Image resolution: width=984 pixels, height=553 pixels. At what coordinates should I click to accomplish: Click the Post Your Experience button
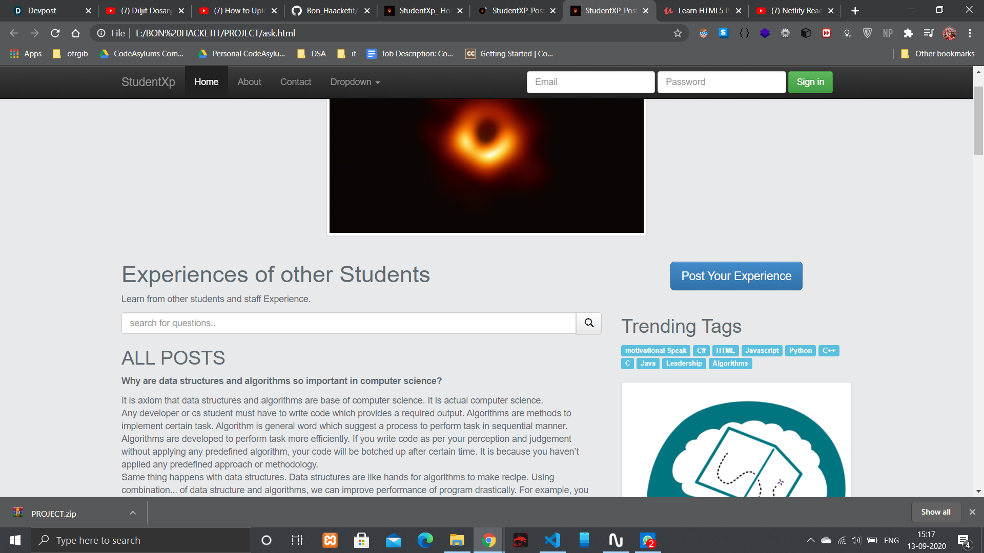coord(736,276)
